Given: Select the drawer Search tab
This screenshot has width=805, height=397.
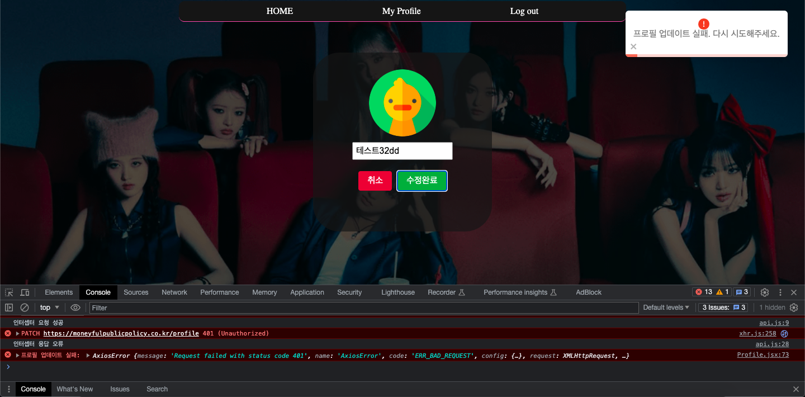Looking at the screenshot, I should [157, 389].
